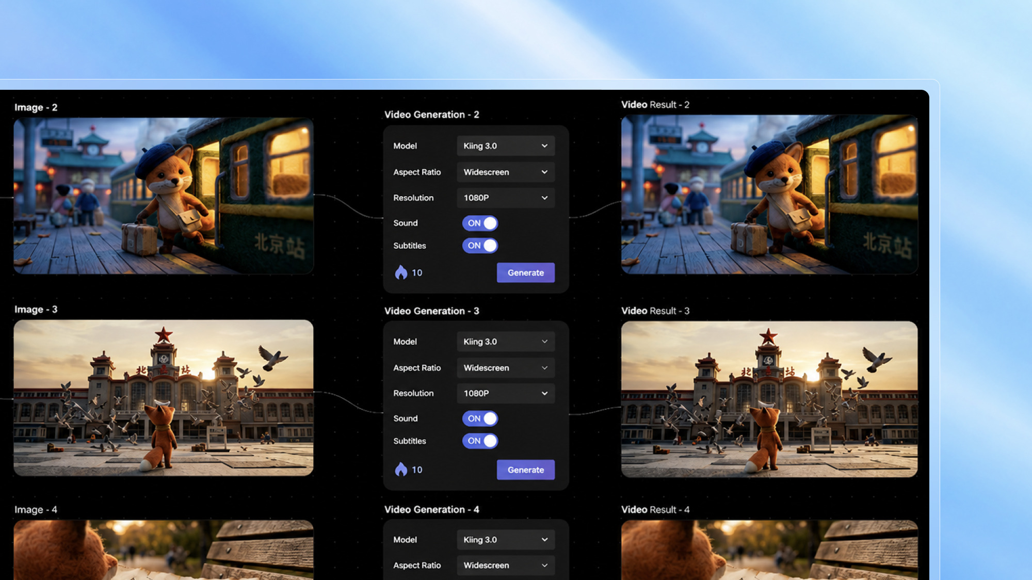The image size is (1032, 580).
Task: Select Image 3 station square thumbnail
Action: coord(164,398)
